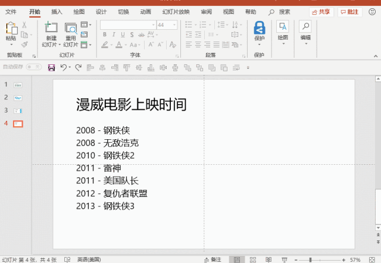
Task: Click the Cut scissors icon
Action: pos(24,25)
